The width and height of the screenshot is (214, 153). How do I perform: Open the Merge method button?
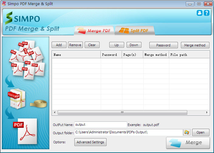pyautogui.click(x=195, y=45)
